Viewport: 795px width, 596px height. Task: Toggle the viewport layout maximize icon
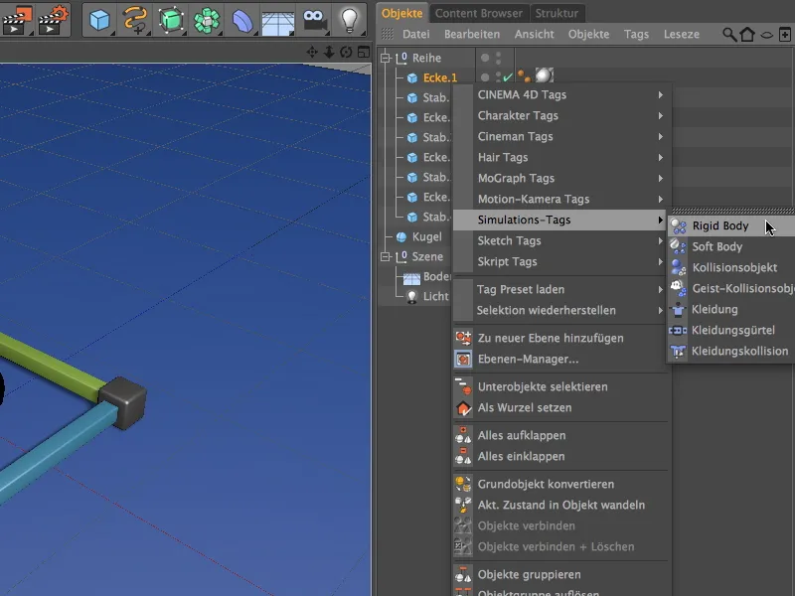point(364,52)
